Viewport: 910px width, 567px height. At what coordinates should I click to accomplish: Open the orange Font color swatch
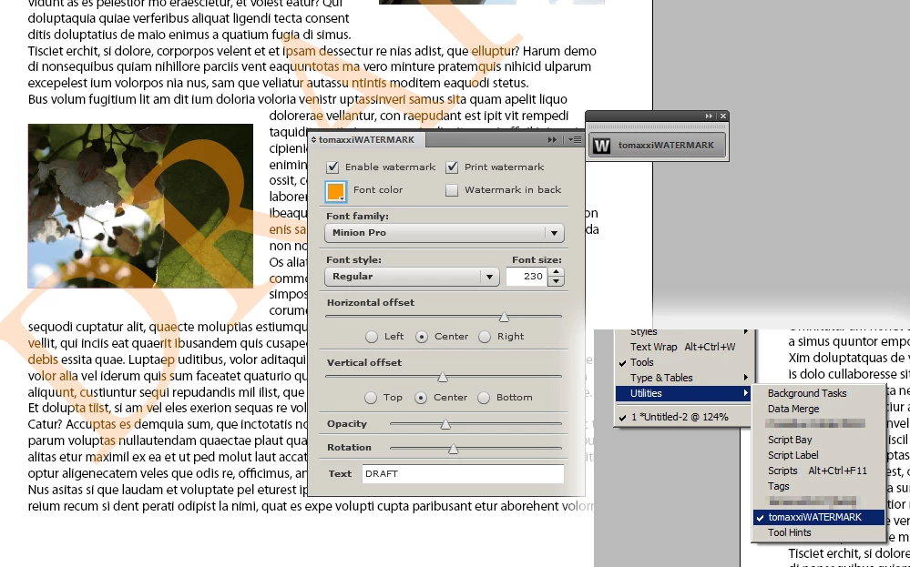point(336,191)
